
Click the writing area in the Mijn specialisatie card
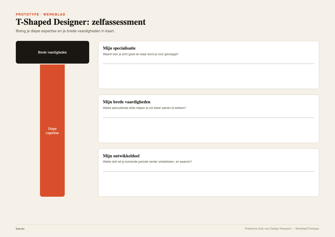209,74
